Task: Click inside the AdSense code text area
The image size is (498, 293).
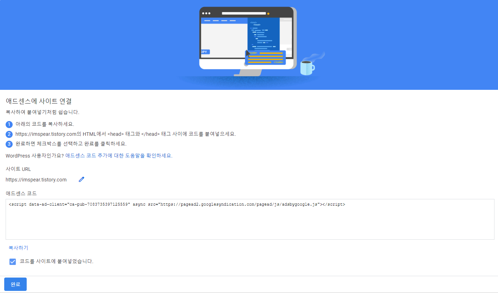Action: coord(250,219)
